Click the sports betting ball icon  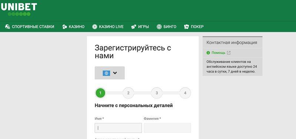(x=7, y=27)
